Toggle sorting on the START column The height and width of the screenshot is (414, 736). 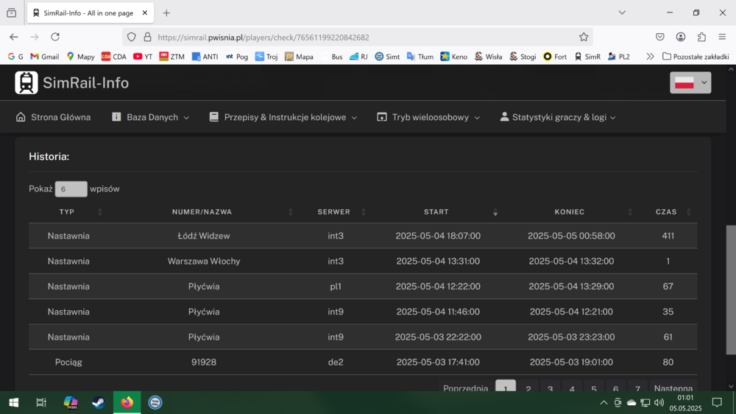[x=436, y=212]
